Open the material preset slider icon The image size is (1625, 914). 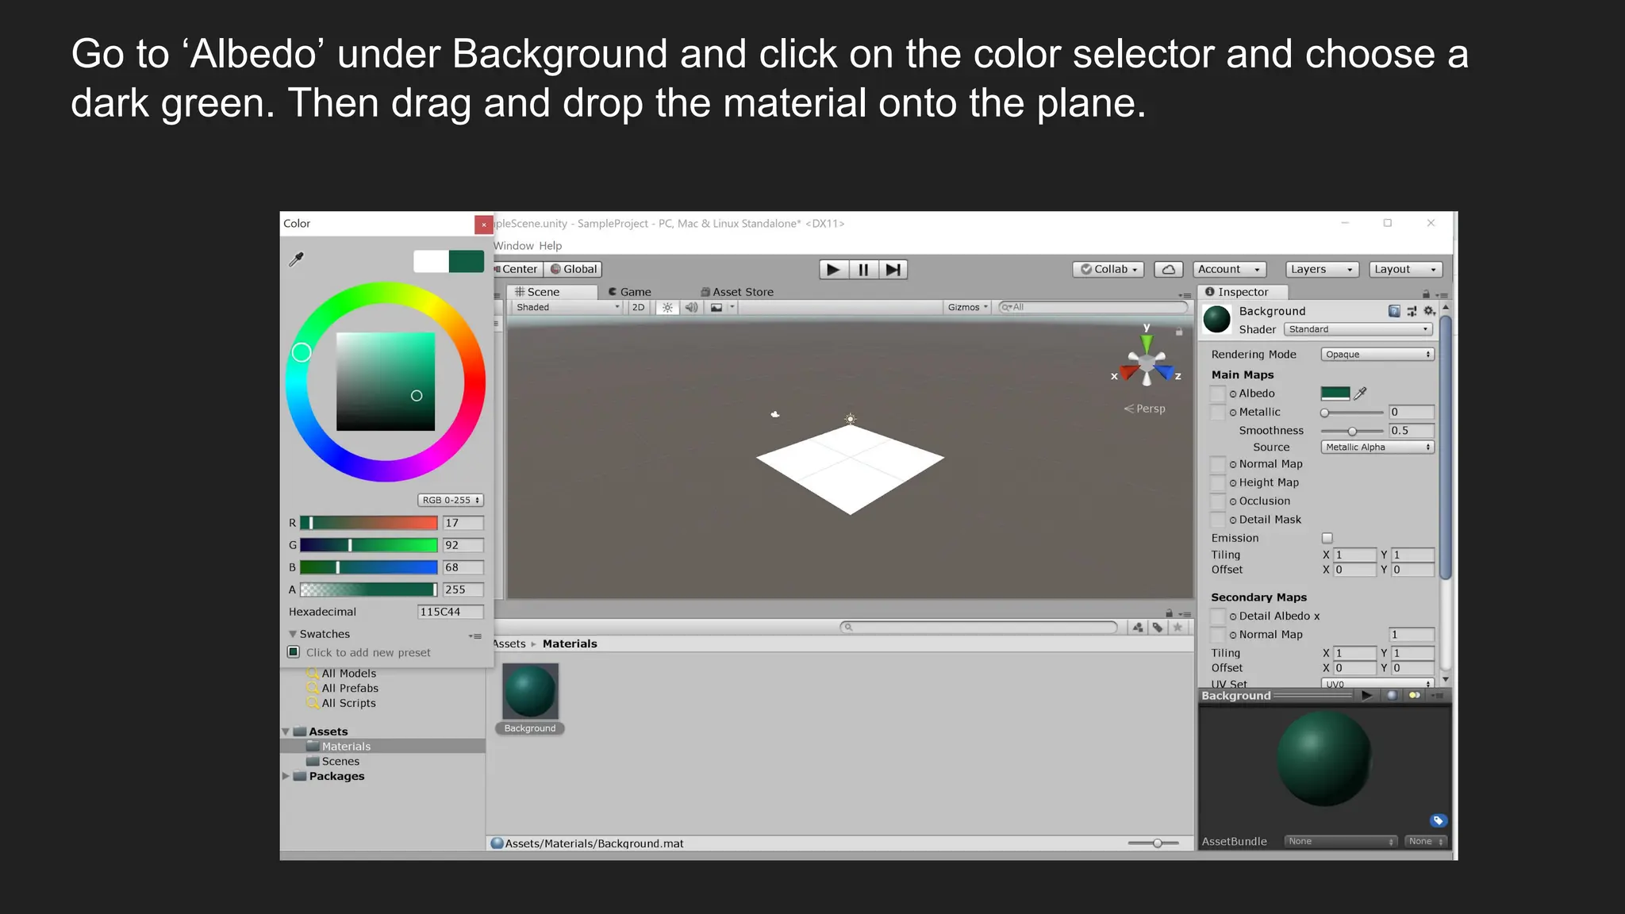(1412, 311)
